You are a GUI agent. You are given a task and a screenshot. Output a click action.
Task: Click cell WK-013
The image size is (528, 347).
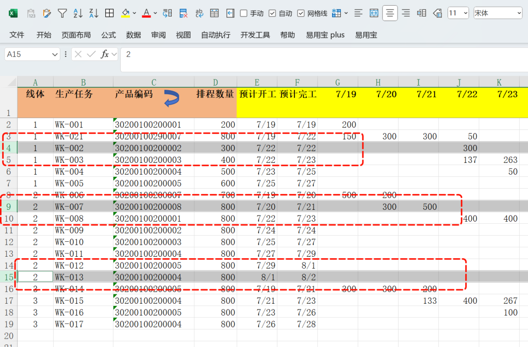[83, 277]
